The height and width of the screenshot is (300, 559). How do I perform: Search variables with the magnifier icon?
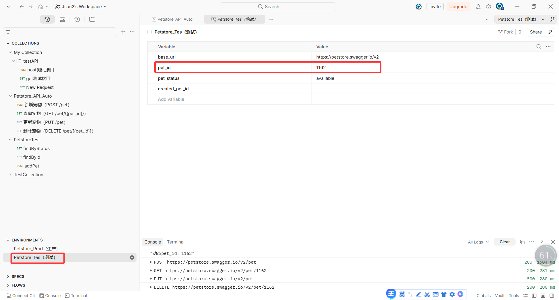(x=539, y=47)
